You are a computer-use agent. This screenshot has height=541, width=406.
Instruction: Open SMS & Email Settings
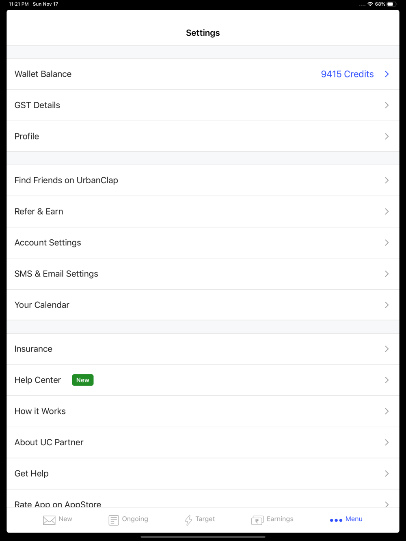click(x=203, y=274)
